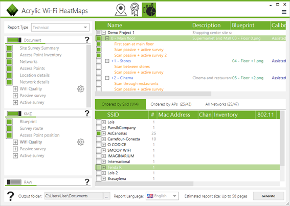Click the Document list vertical scrollbar
Viewport: 290px width, 206px height.
click(x=89, y=76)
